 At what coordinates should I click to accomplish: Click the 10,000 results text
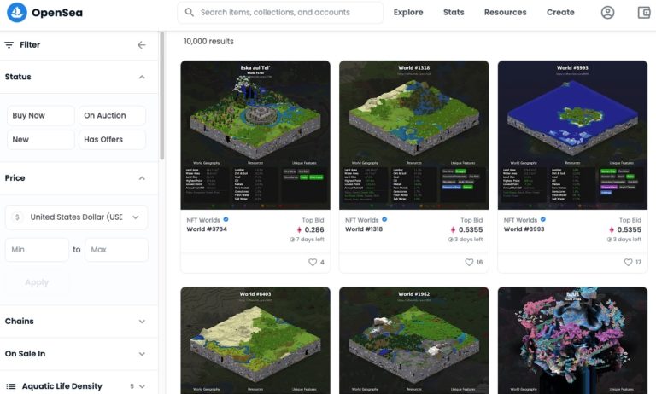208,42
